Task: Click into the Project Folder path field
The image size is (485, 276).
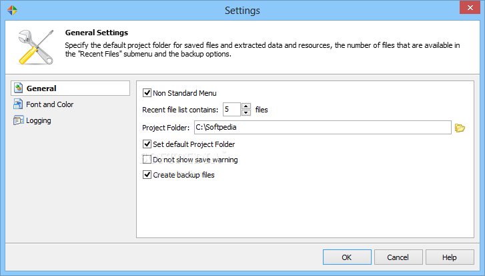Action: point(323,128)
